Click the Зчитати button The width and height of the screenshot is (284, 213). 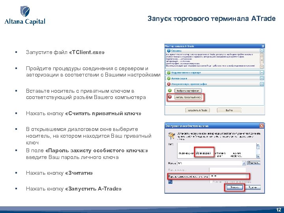[x=235, y=187]
